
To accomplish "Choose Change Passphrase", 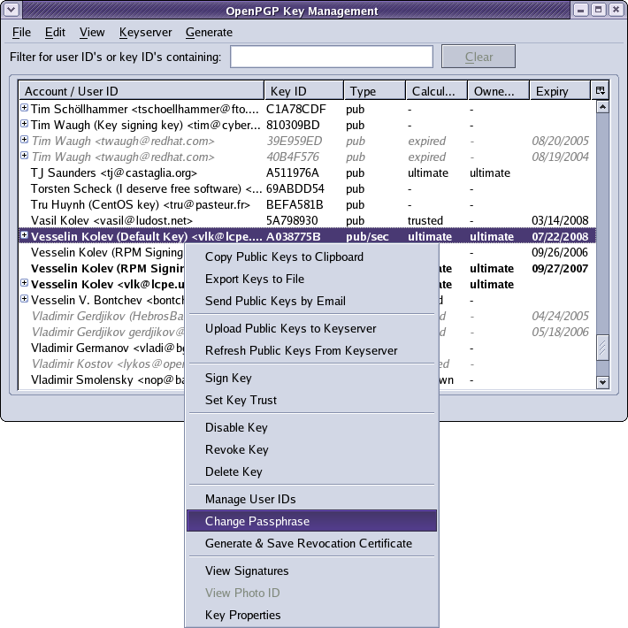I will (x=311, y=521).
